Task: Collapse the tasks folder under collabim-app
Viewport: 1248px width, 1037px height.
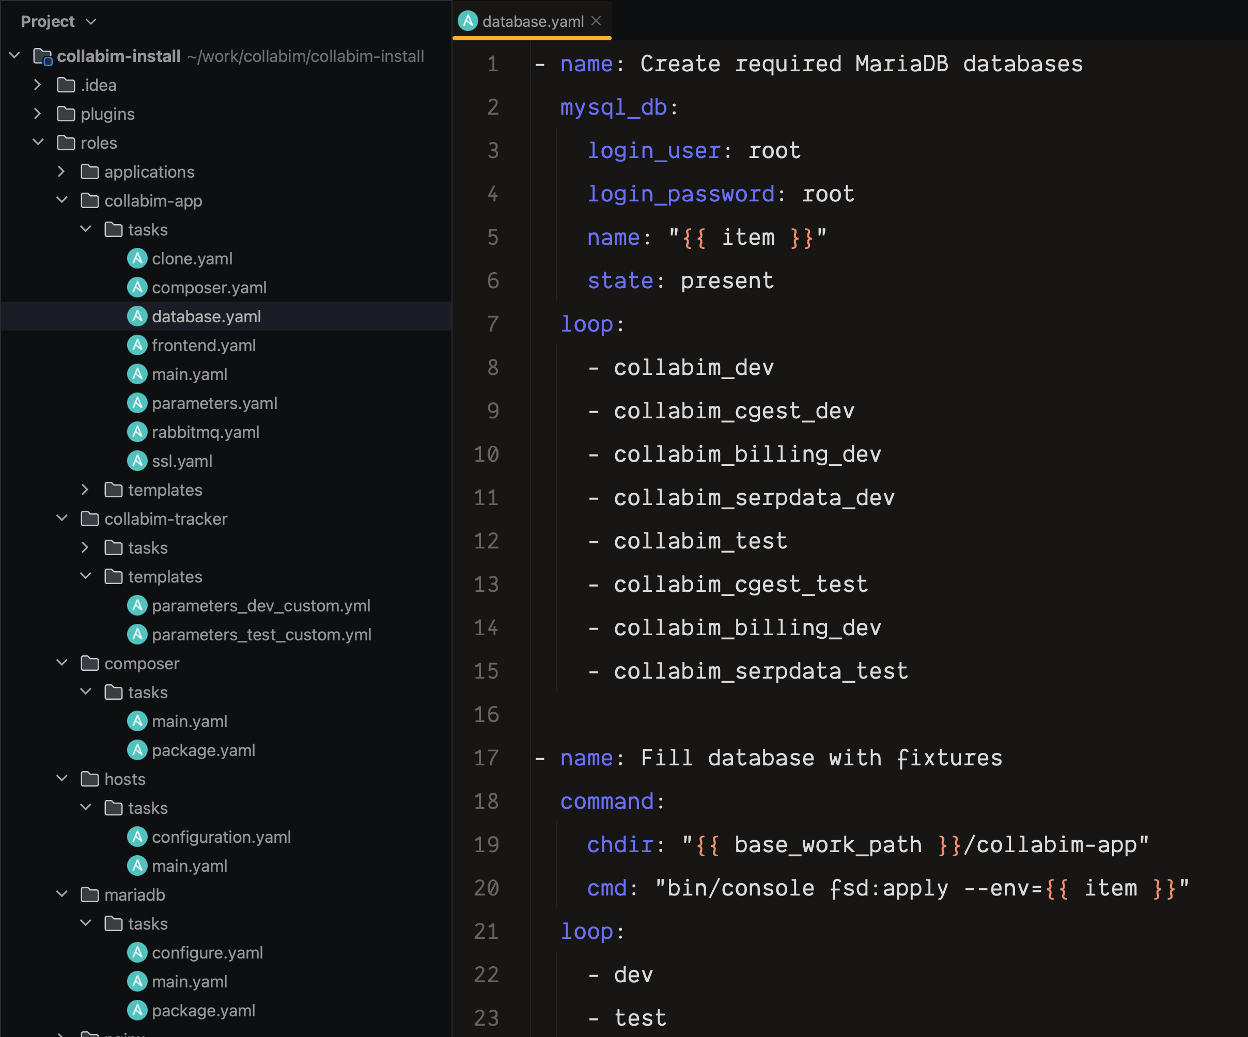Action: 86,229
